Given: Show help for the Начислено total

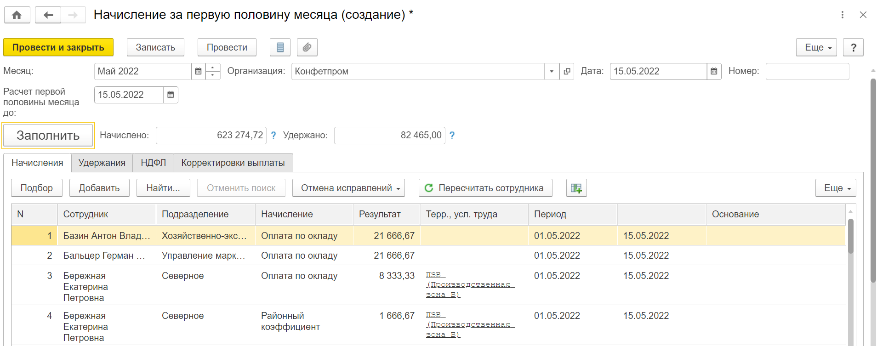Looking at the screenshot, I should [273, 135].
